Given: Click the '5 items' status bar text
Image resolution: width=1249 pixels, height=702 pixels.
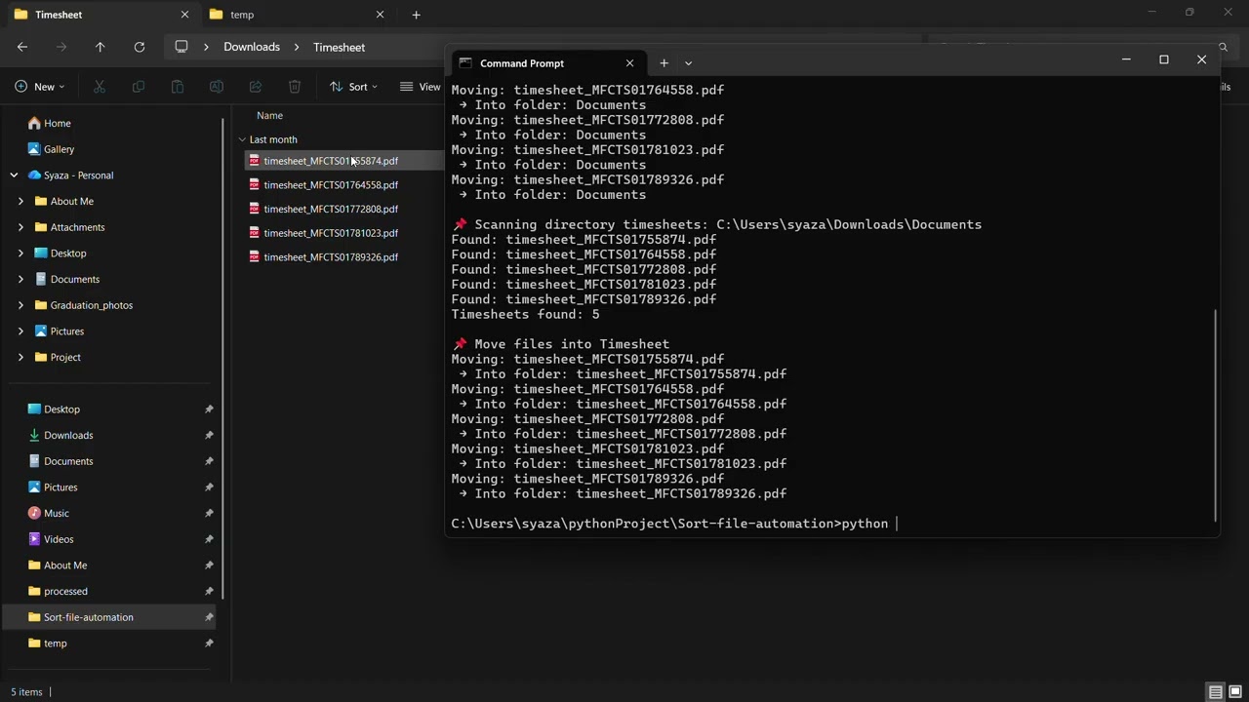Looking at the screenshot, I should pyautogui.click(x=26, y=692).
